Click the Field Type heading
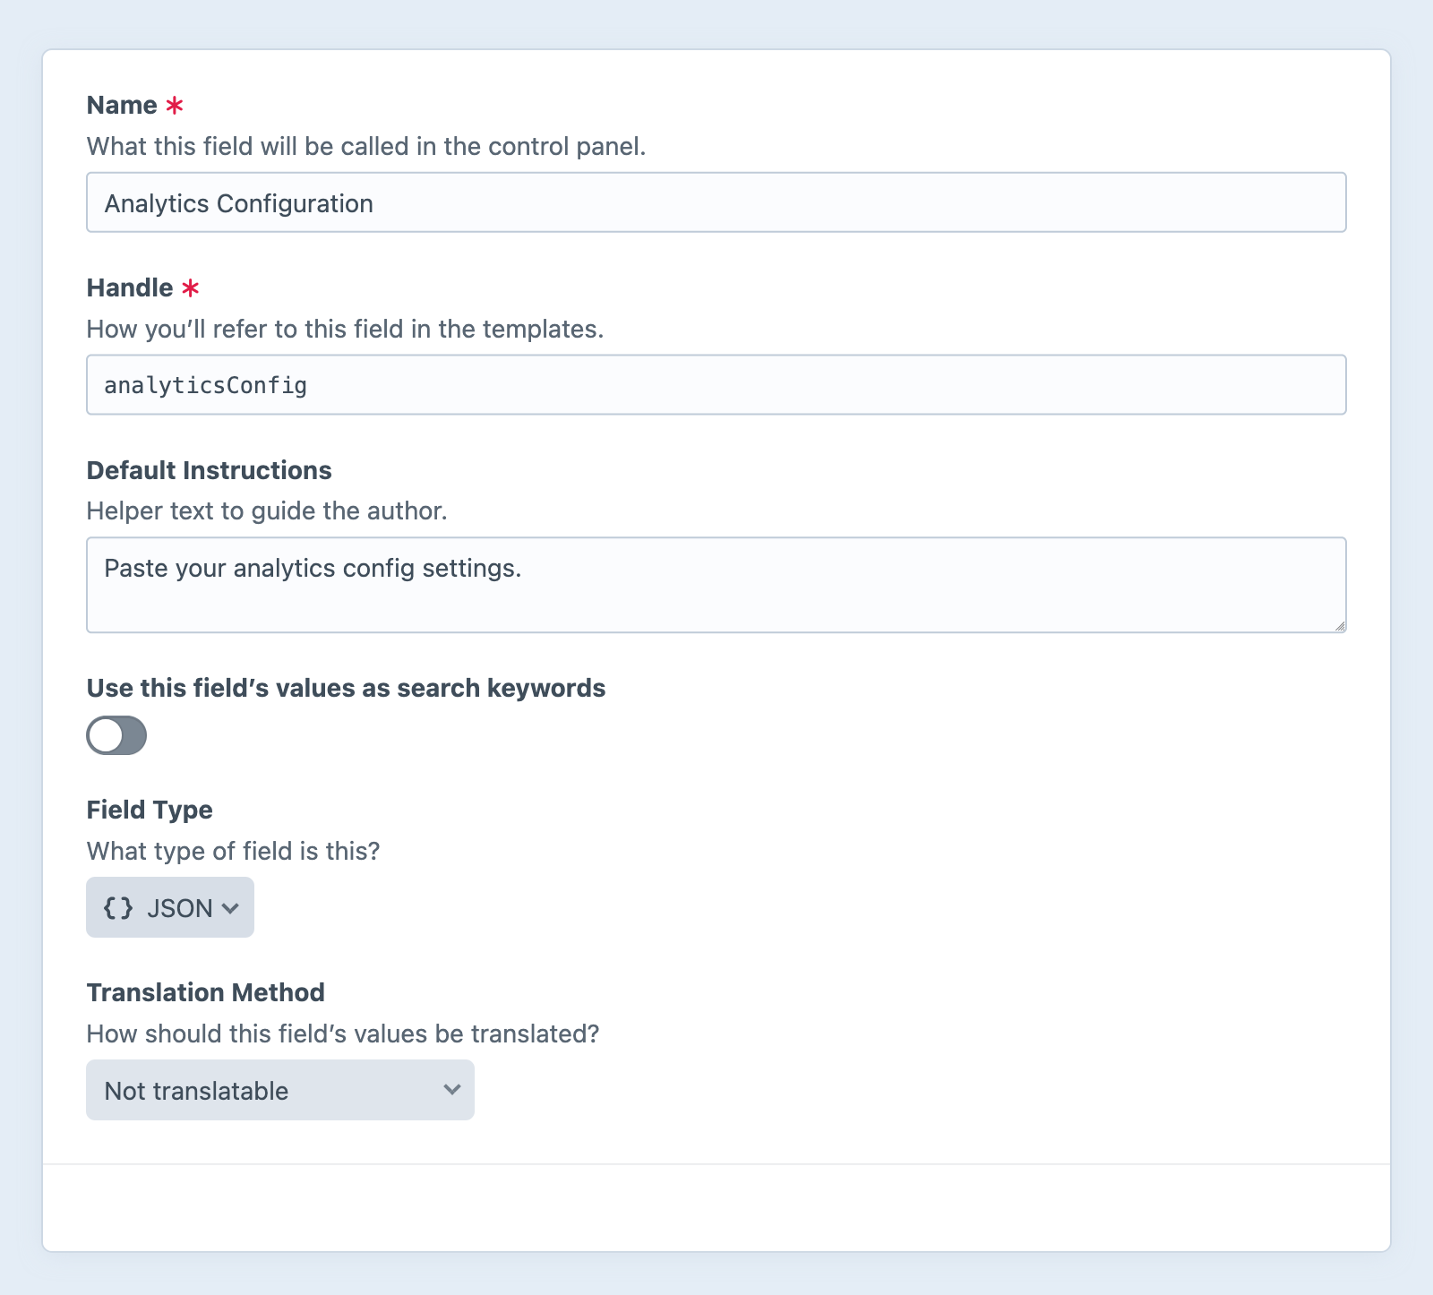 149,810
